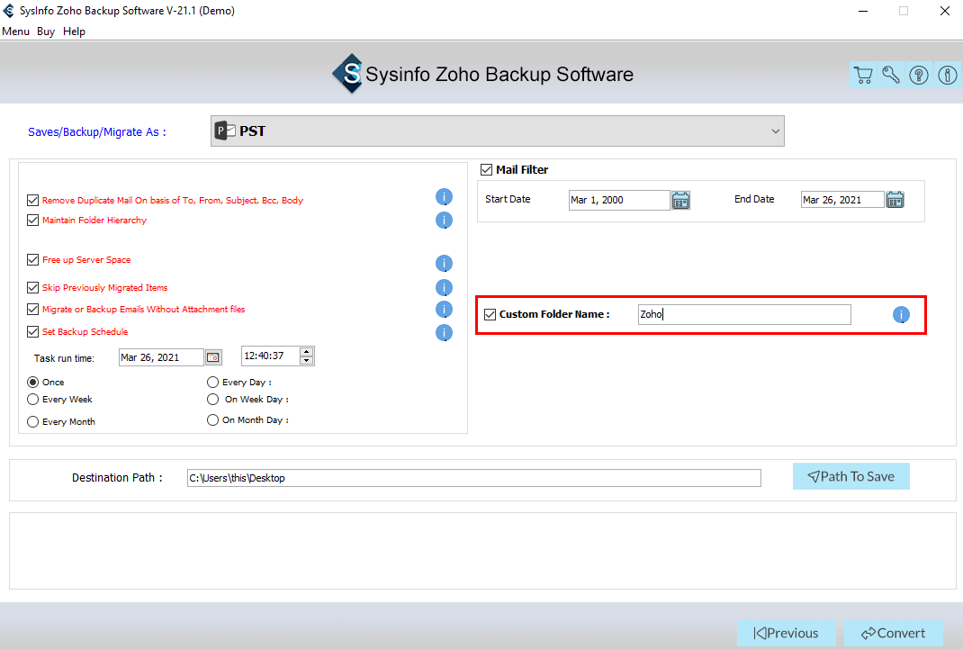963x649 pixels.
Task: Show info for Migrate Without Attachment files
Action: coord(444,310)
